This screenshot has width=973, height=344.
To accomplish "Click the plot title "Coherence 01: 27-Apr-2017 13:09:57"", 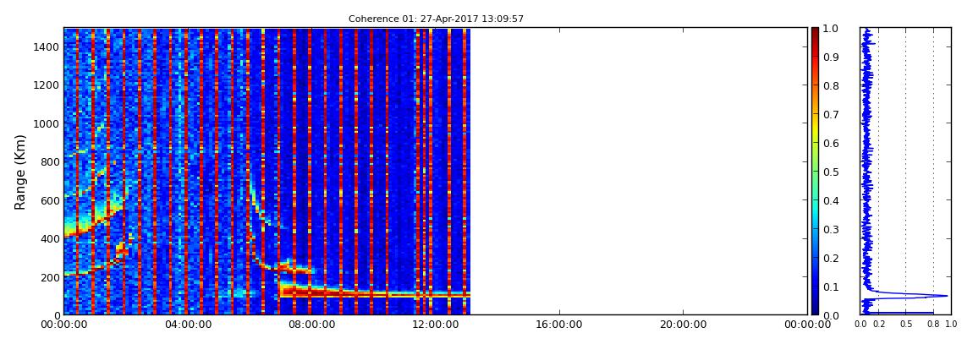I will tap(436, 19).
